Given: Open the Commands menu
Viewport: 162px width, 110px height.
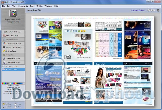Looking at the screenshot, I should click(x=23, y=6).
